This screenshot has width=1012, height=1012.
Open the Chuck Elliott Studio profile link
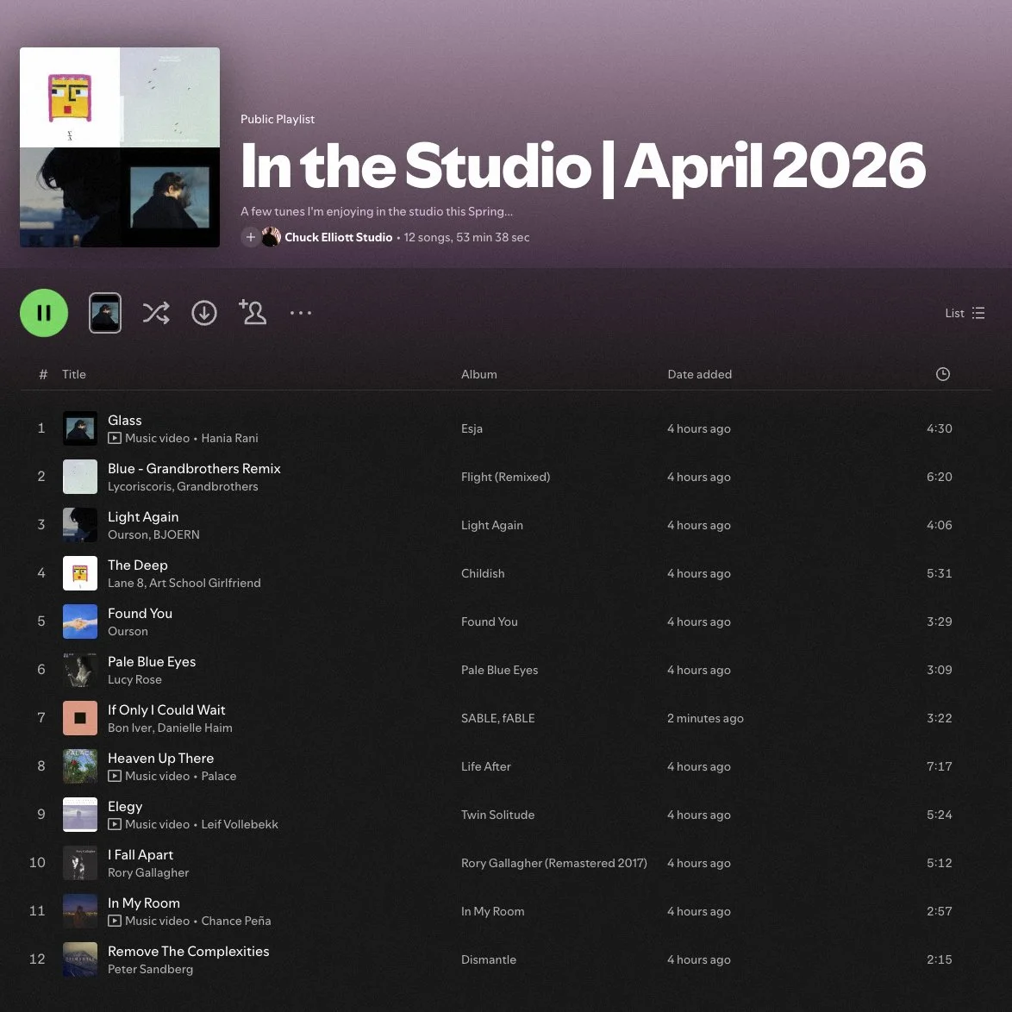(x=338, y=238)
